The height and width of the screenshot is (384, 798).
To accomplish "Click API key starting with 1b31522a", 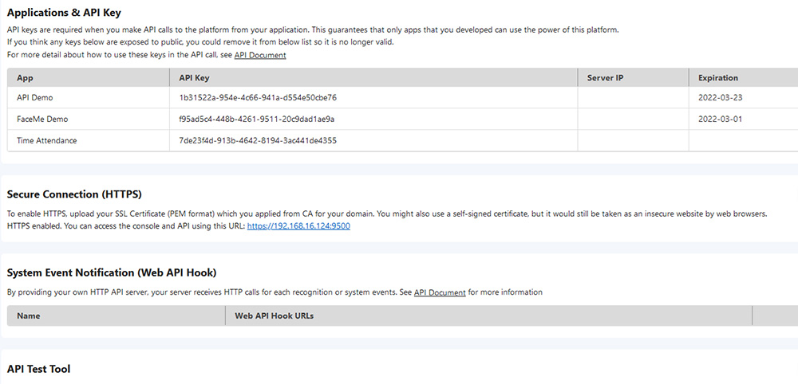I will [x=258, y=97].
